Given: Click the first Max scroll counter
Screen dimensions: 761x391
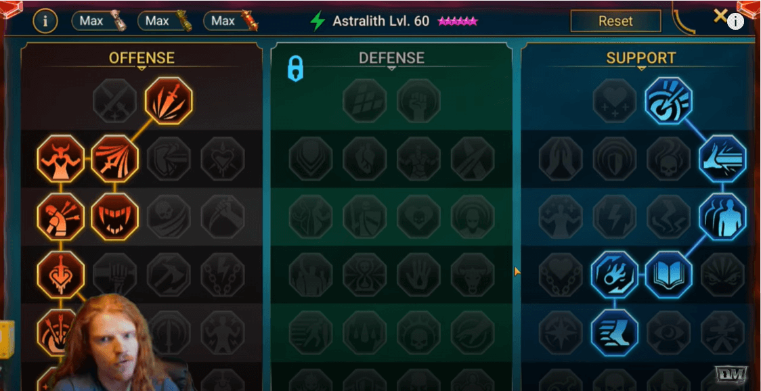Looking at the screenshot, I should click(x=100, y=21).
